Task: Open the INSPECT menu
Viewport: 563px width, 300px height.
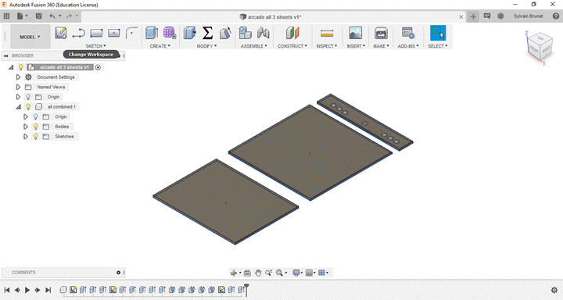Action: 327,46
